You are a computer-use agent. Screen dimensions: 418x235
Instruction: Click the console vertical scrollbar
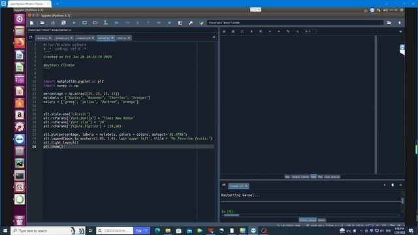(x=402, y=200)
